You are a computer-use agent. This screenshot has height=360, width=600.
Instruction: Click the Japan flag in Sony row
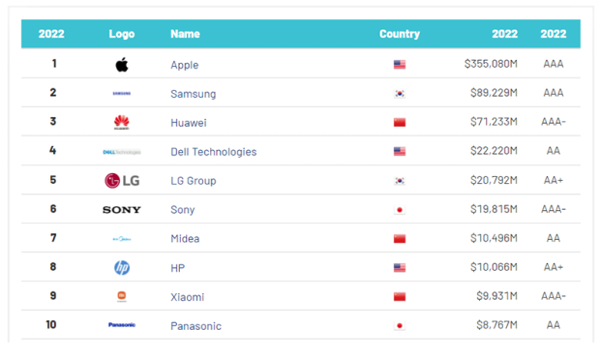pyautogui.click(x=400, y=210)
